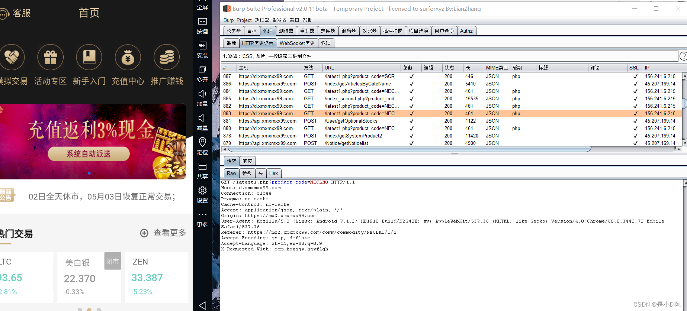Sort history by the # column header
The width and height of the screenshot is (687, 311).
pos(229,68)
